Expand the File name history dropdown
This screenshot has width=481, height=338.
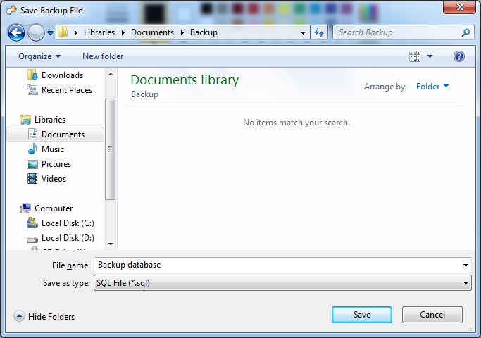pyautogui.click(x=466, y=265)
